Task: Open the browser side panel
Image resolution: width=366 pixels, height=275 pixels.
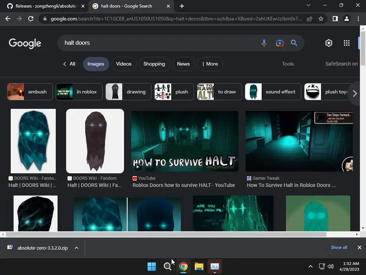Action: coord(335,19)
